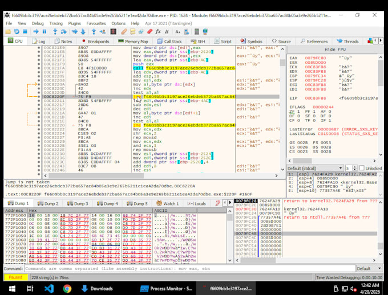Viewport: 388px width, 295px height.
Task: Open the calculator tool
Action: click(x=197, y=32)
